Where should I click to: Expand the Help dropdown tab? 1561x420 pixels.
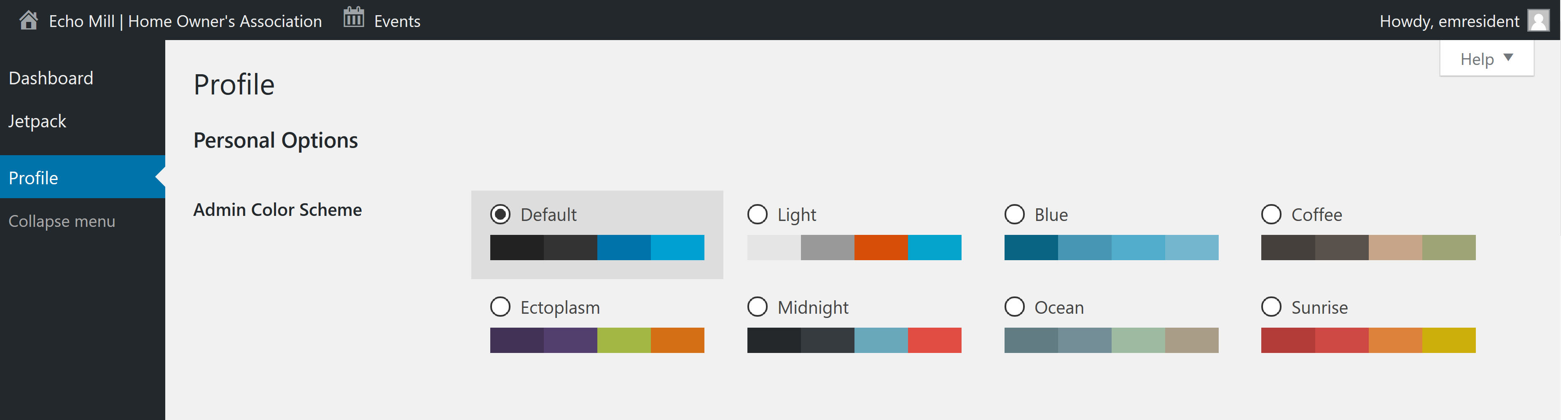coord(1486,59)
